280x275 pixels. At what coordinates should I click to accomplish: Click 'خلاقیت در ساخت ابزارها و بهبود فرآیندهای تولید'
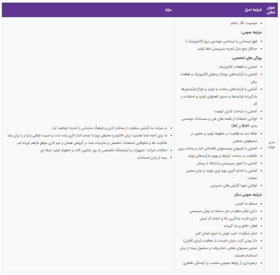pyautogui.click(x=222, y=156)
